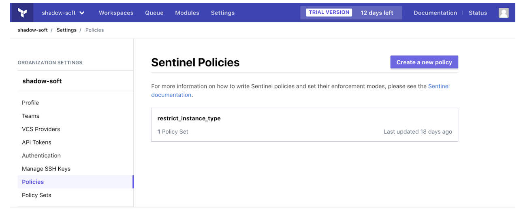Click the Terraform logo icon
This screenshot has height=221, width=521.
click(x=23, y=13)
